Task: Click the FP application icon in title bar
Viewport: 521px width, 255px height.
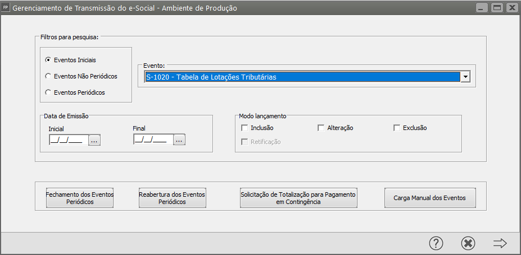Action: [x=6, y=8]
